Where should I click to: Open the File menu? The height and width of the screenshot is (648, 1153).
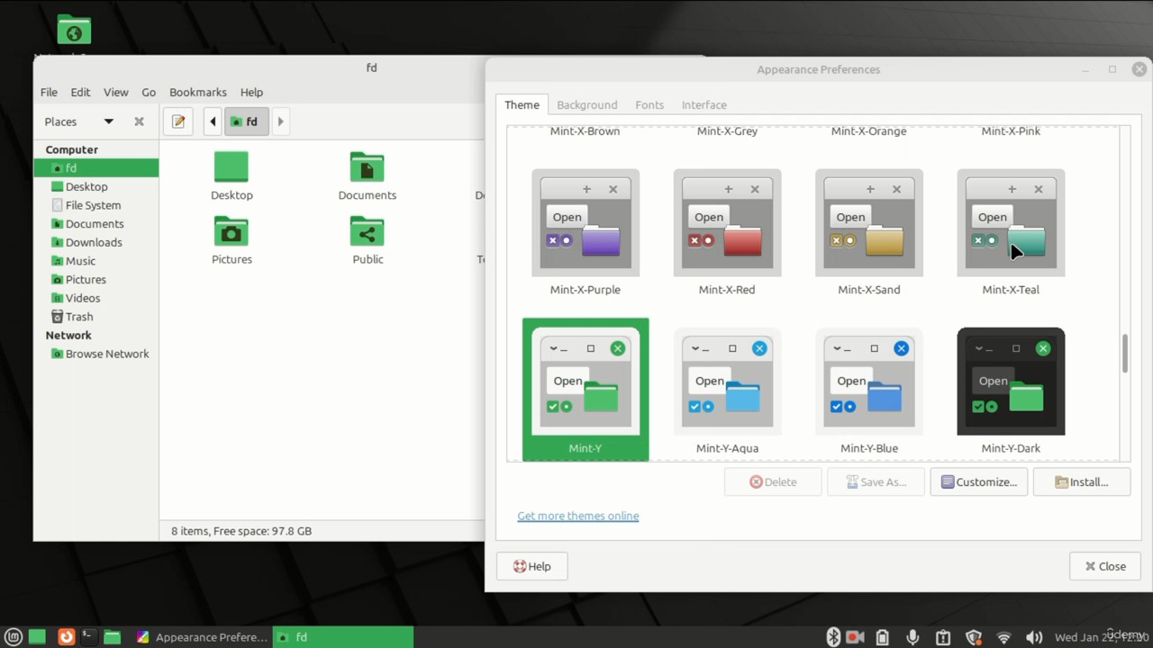pyautogui.click(x=49, y=92)
